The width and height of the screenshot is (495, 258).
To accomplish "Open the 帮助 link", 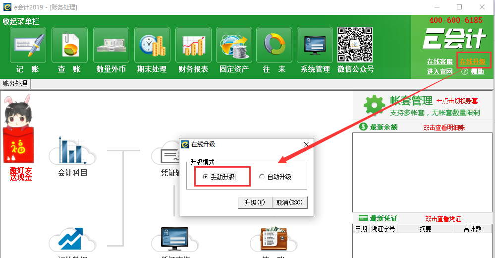I will click(x=477, y=71).
